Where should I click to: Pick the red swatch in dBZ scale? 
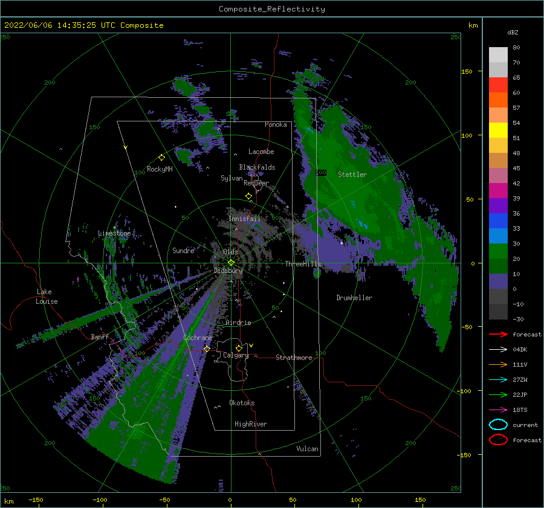498,85
